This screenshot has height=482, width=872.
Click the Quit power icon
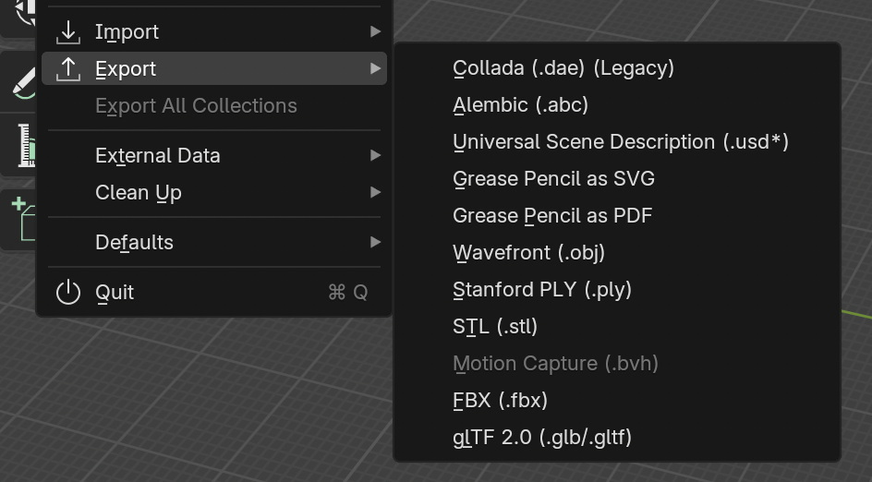click(68, 293)
